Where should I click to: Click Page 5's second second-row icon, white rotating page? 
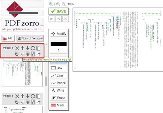point(23,102)
